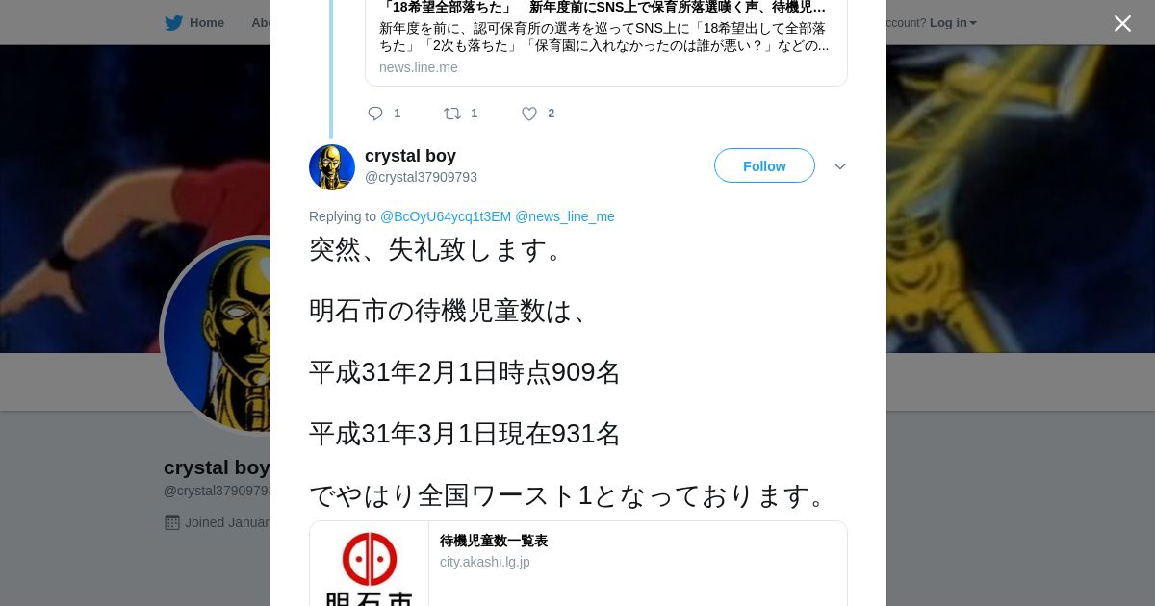Open crystal boy's small avatar in the tweet

(x=332, y=167)
